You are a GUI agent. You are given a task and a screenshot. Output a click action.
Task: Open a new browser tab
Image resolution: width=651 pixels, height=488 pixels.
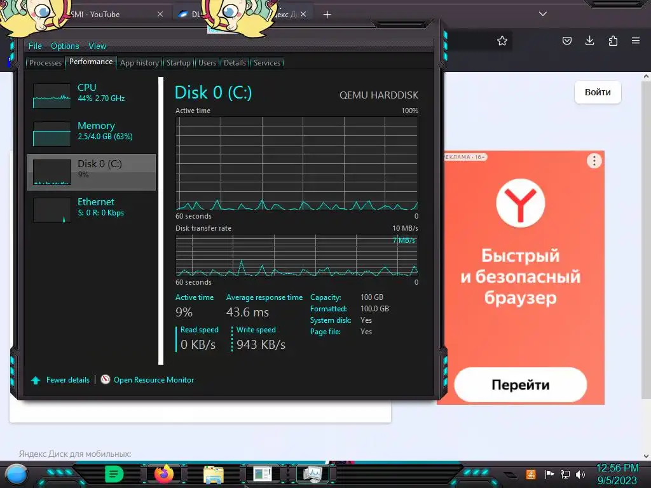[x=327, y=15]
